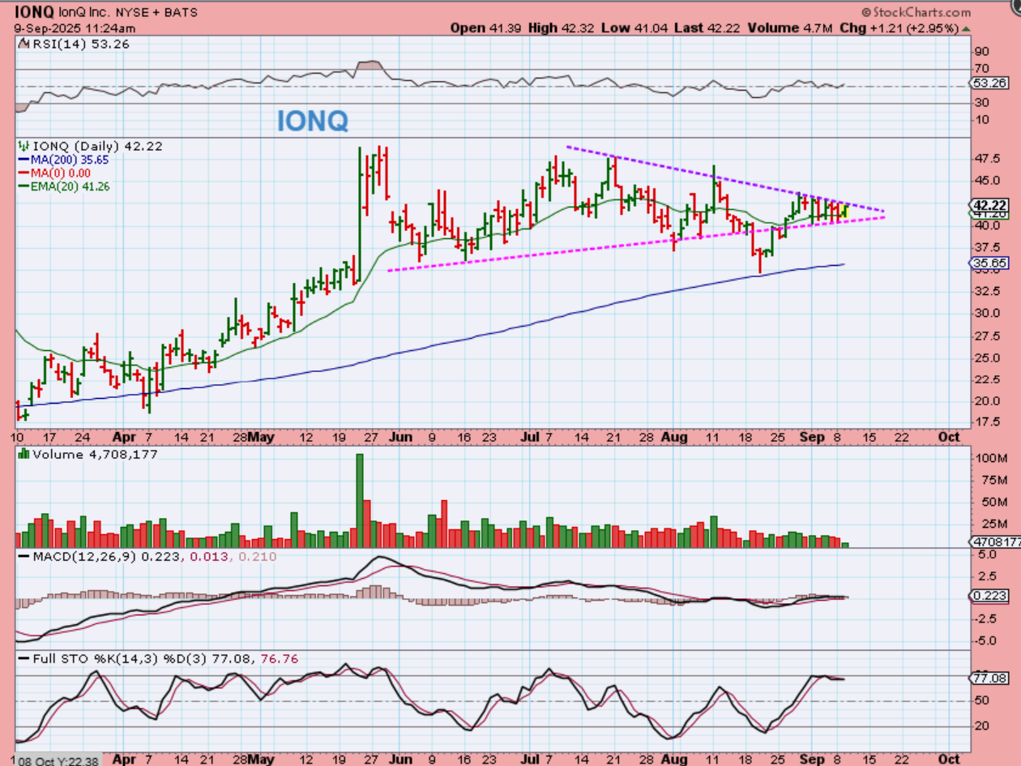The image size is (1021, 766).
Task: Click the 0.223 MACD value tag on the axis
Action: (x=989, y=595)
